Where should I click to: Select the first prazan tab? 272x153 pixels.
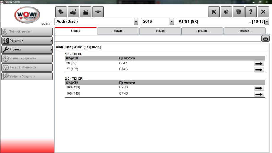click(x=118, y=31)
